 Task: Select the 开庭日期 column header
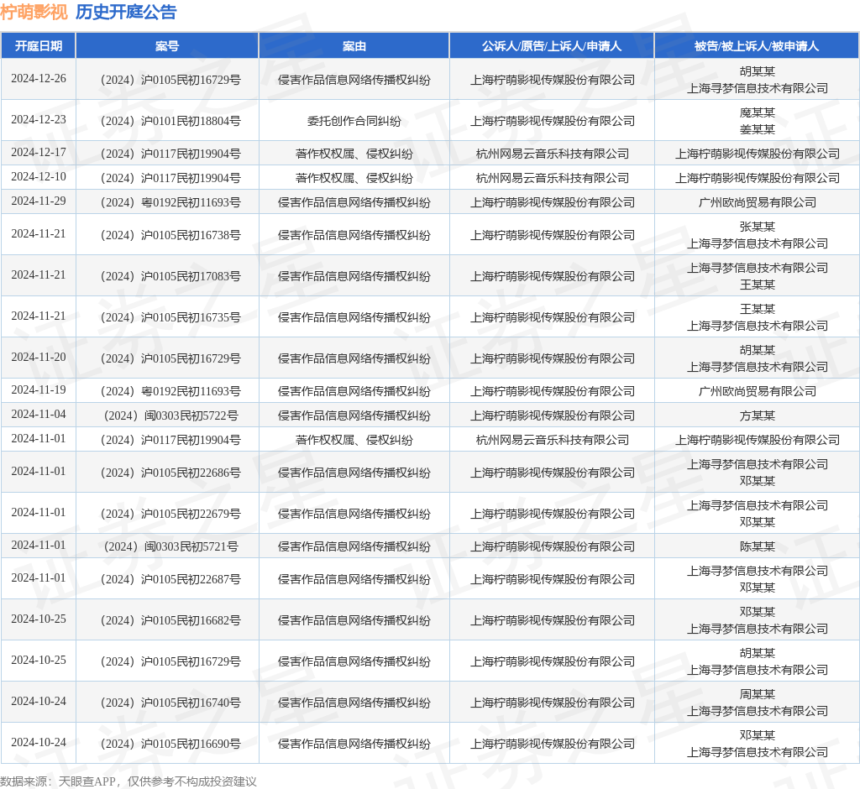tap(39, 46)
